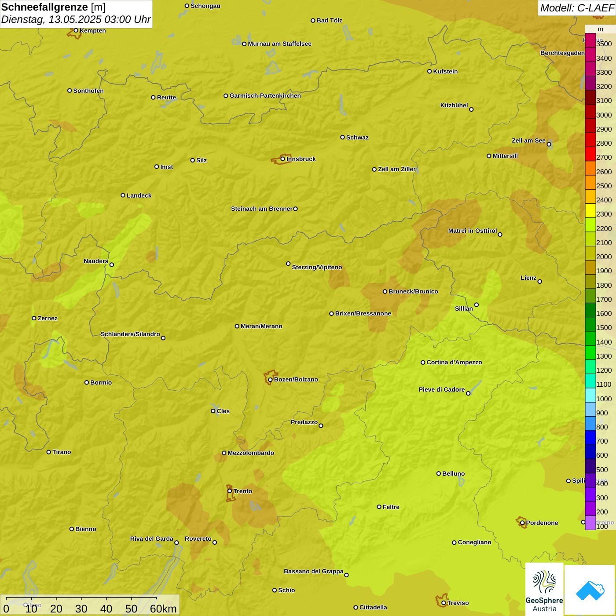Click the Bad Tölz location dot
This screenshot has height=616, width=616.
[313, 20]
